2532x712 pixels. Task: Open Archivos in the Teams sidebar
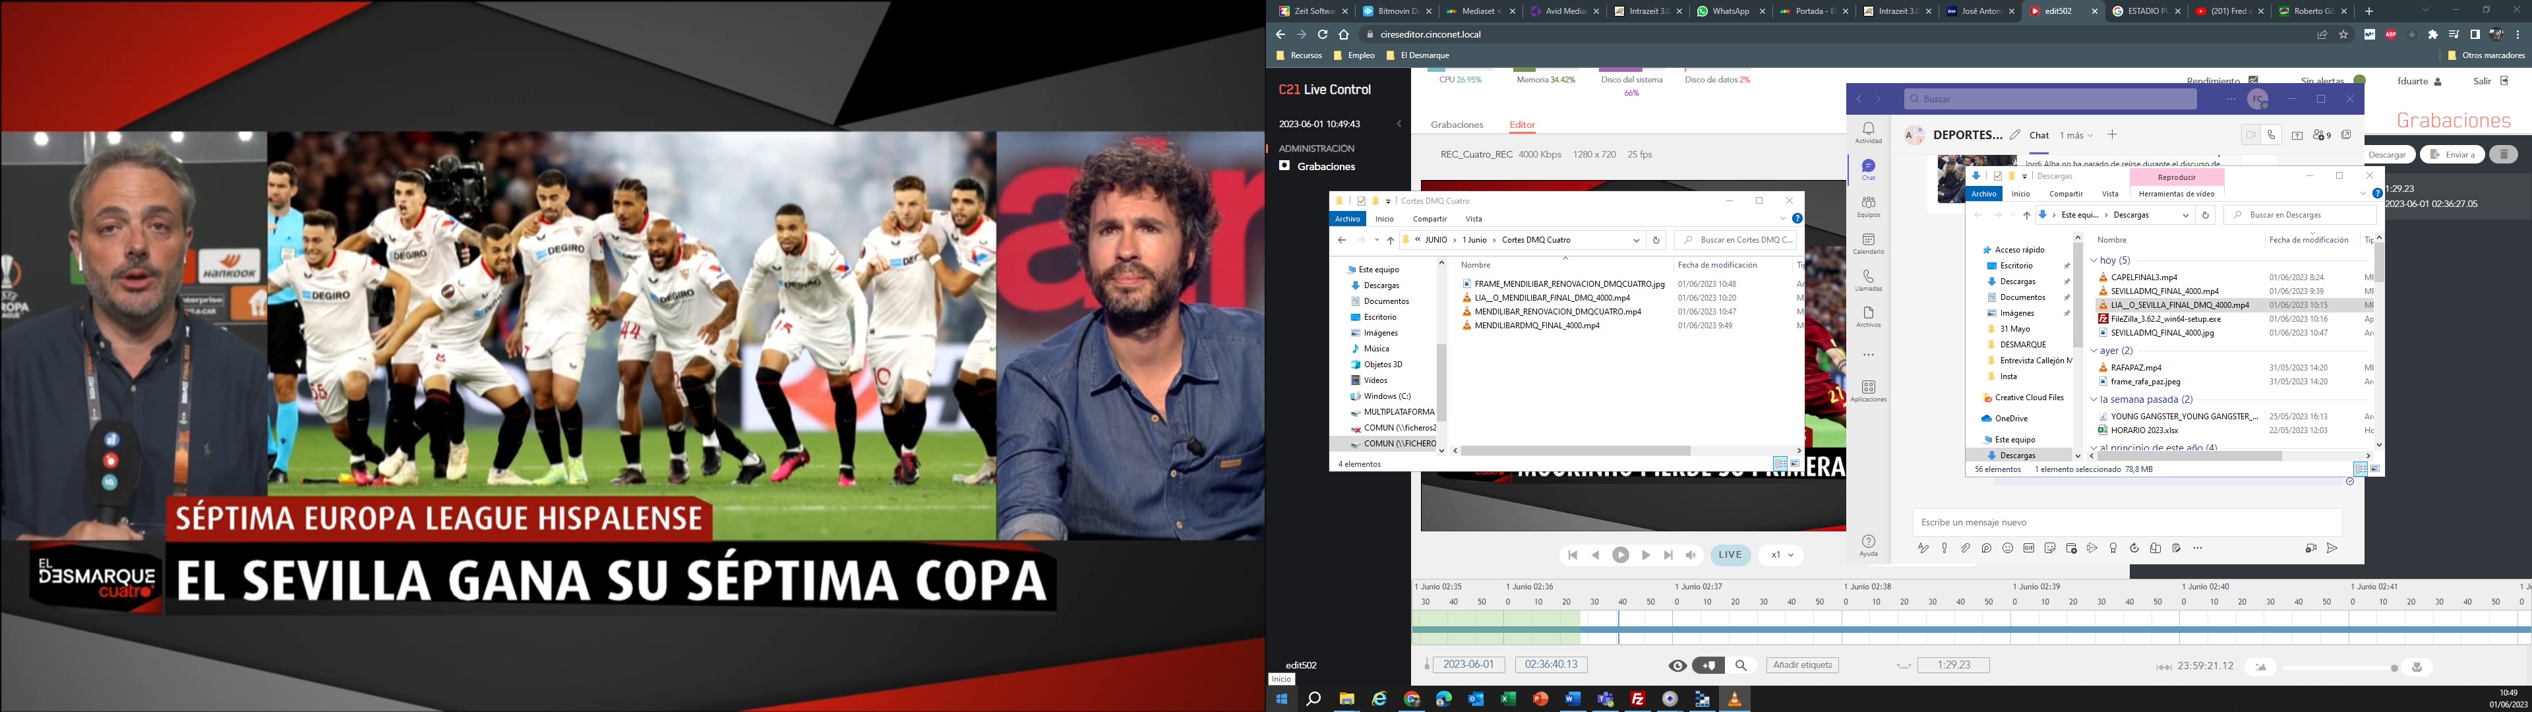(1869, 316)
